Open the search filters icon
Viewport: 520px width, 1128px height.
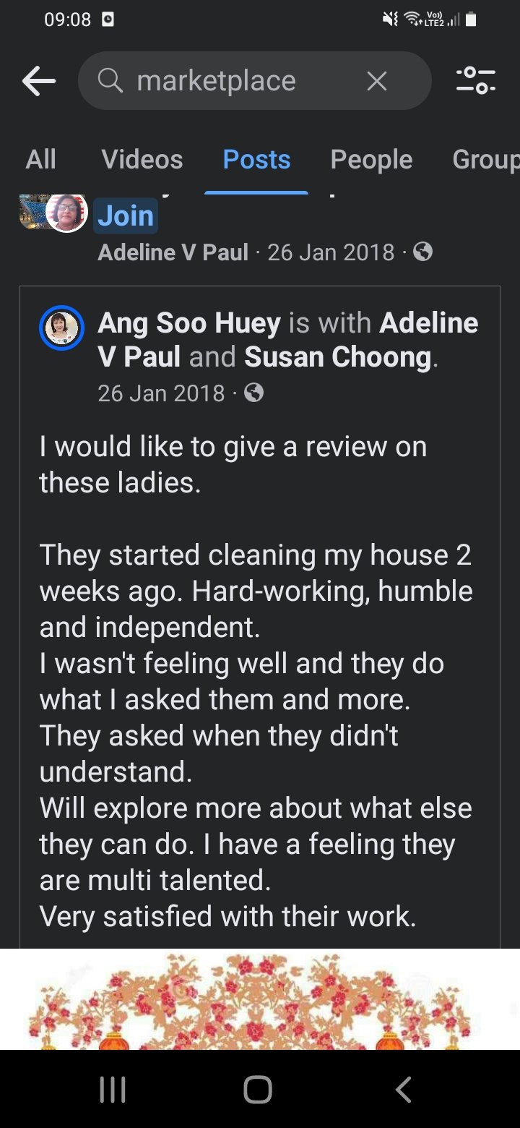[x=476, y=81]
